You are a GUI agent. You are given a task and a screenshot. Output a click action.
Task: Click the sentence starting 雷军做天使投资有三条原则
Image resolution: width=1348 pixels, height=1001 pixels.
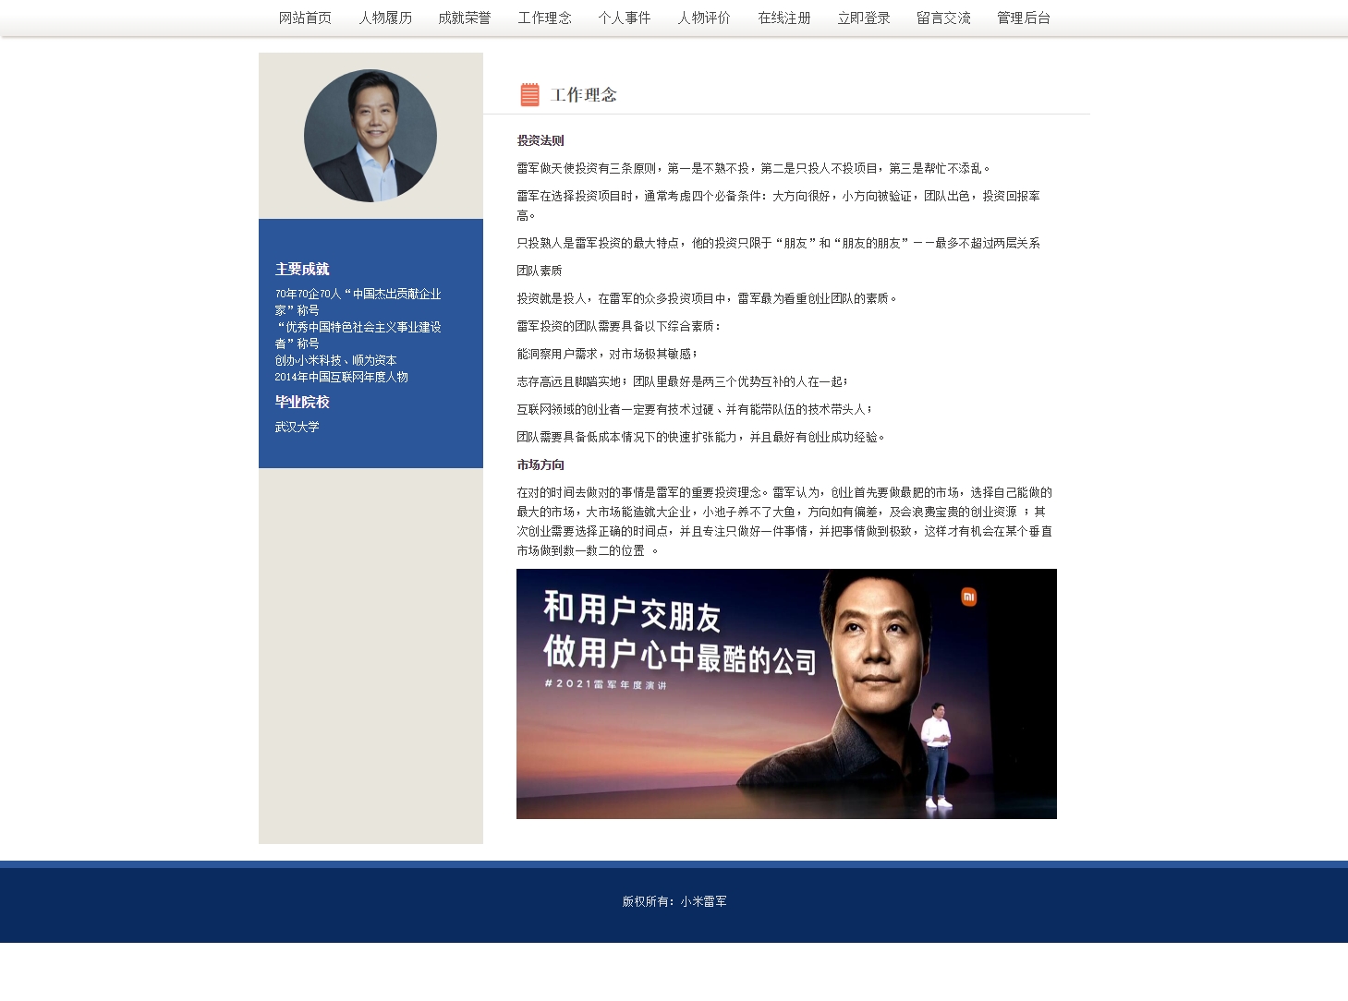[754, 168]
